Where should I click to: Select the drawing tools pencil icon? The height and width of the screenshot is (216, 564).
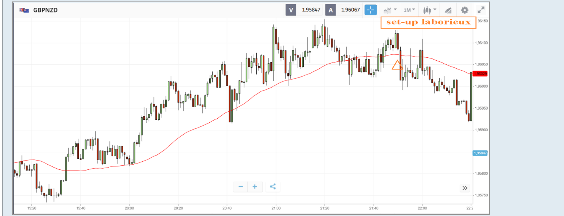(448, 10)
